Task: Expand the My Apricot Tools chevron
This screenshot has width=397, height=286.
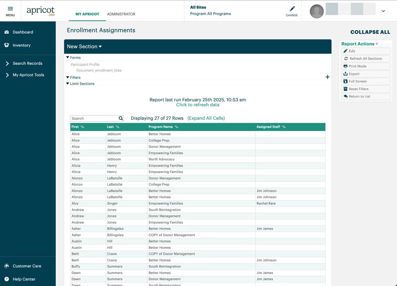Action: click(x=7, y=75)
